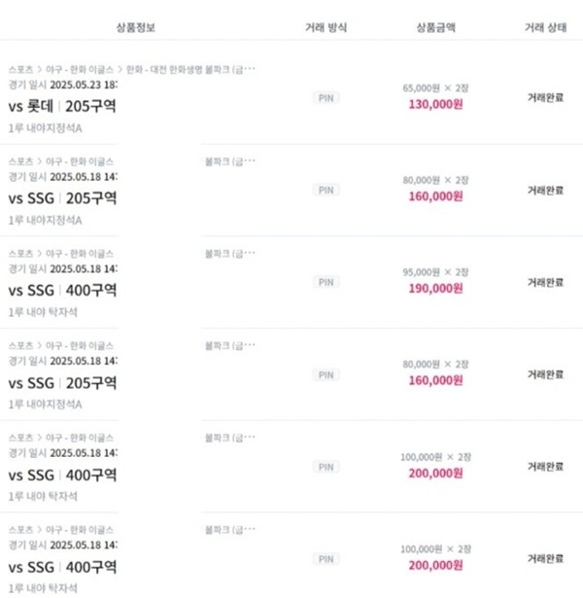This screenshot has width=583, height=598.
Task: Click the PIN badge in the 롯데 listing
Action: click(x=326, y=98)
